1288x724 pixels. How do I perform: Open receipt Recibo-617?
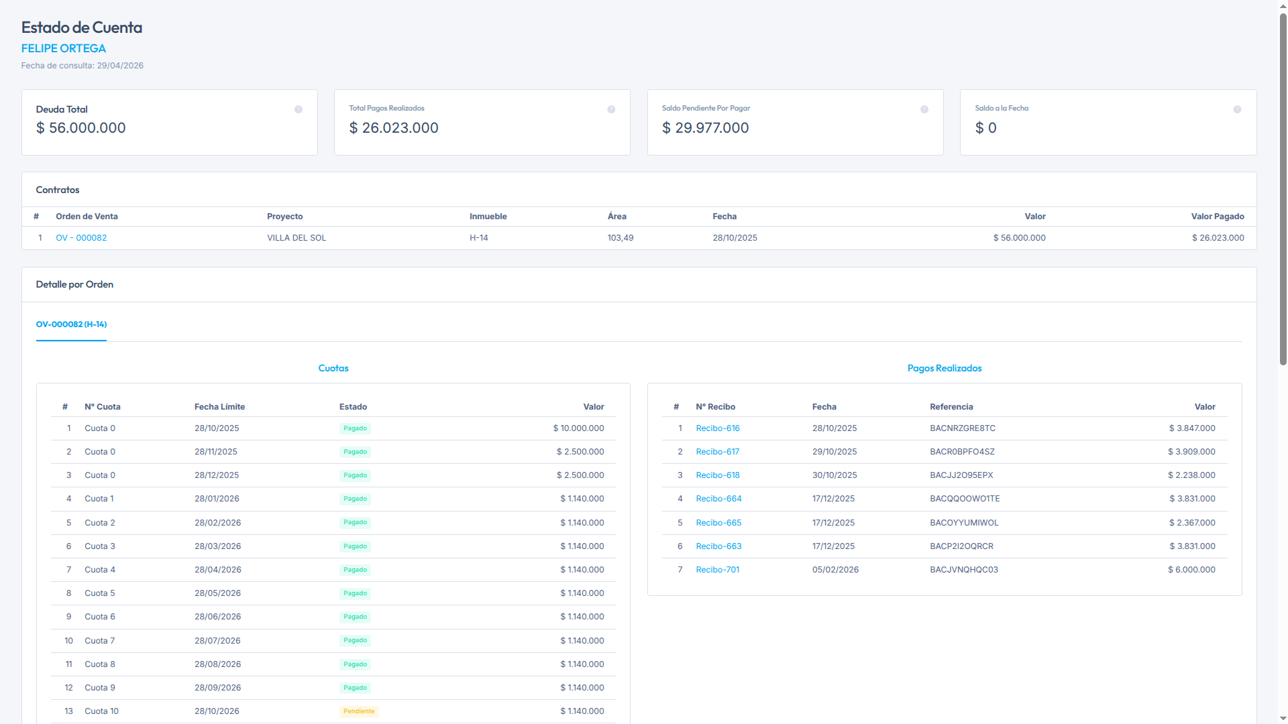tap(718, 452)
